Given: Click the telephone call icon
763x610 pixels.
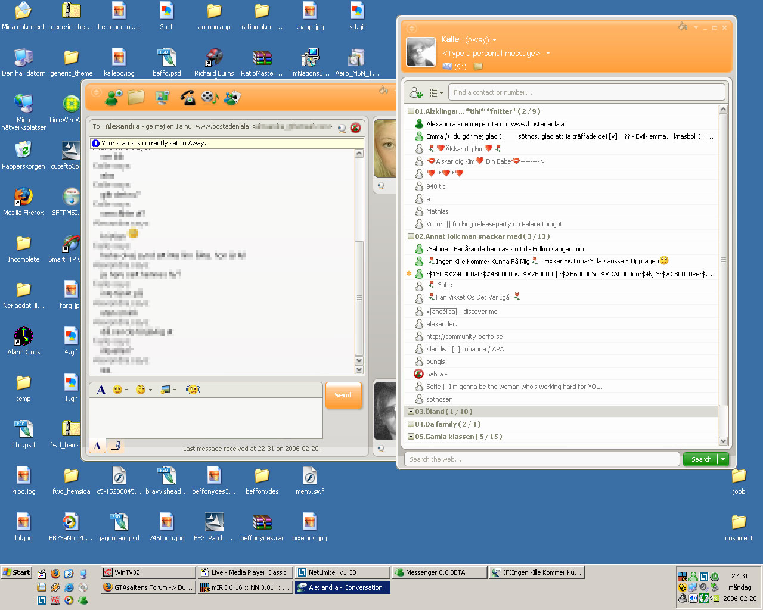Looking at the screenshot, I should coord(187,98).
